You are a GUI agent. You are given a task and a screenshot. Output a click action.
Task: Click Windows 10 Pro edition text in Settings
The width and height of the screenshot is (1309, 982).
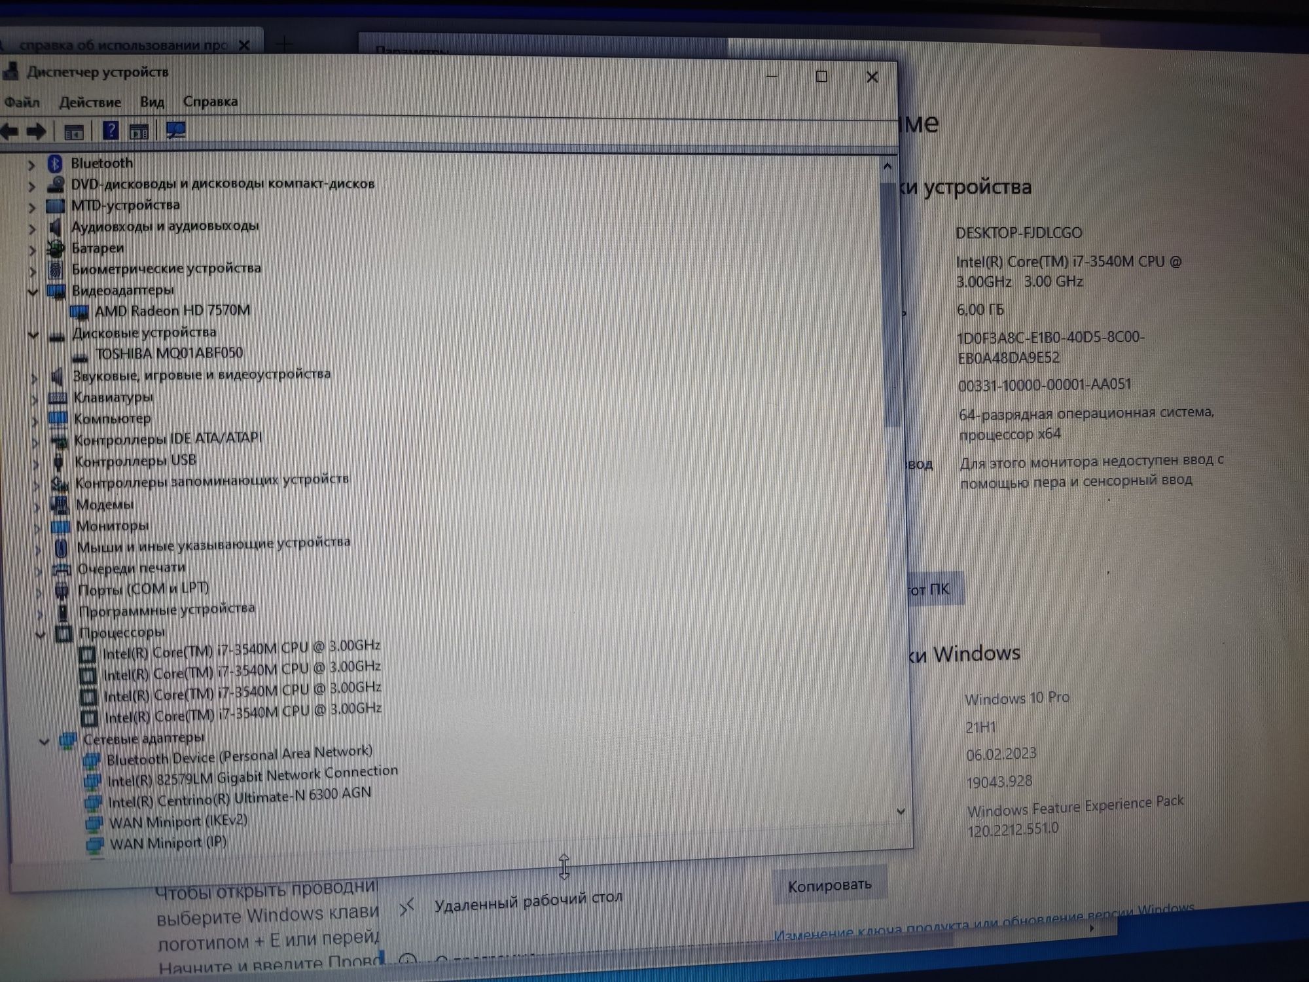(x=1017, y=698)
